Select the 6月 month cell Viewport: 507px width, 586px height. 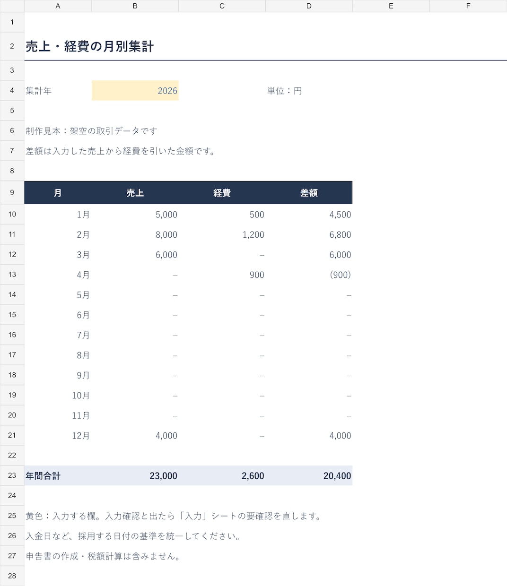click(58, 315)
